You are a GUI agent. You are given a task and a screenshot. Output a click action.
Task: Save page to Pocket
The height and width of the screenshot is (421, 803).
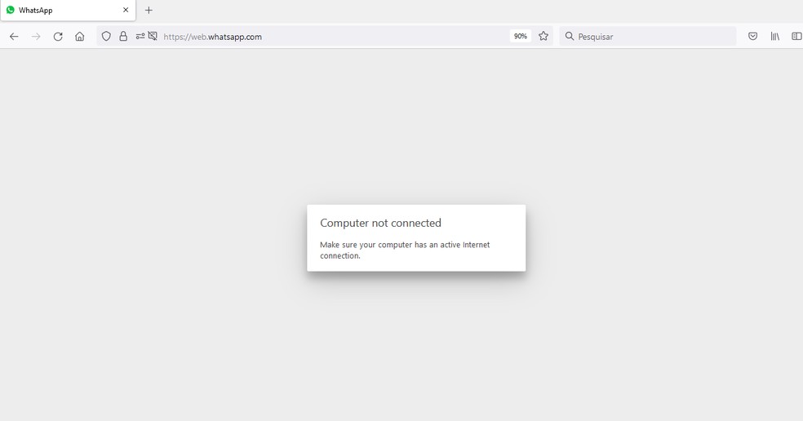[x=752, y=37]
